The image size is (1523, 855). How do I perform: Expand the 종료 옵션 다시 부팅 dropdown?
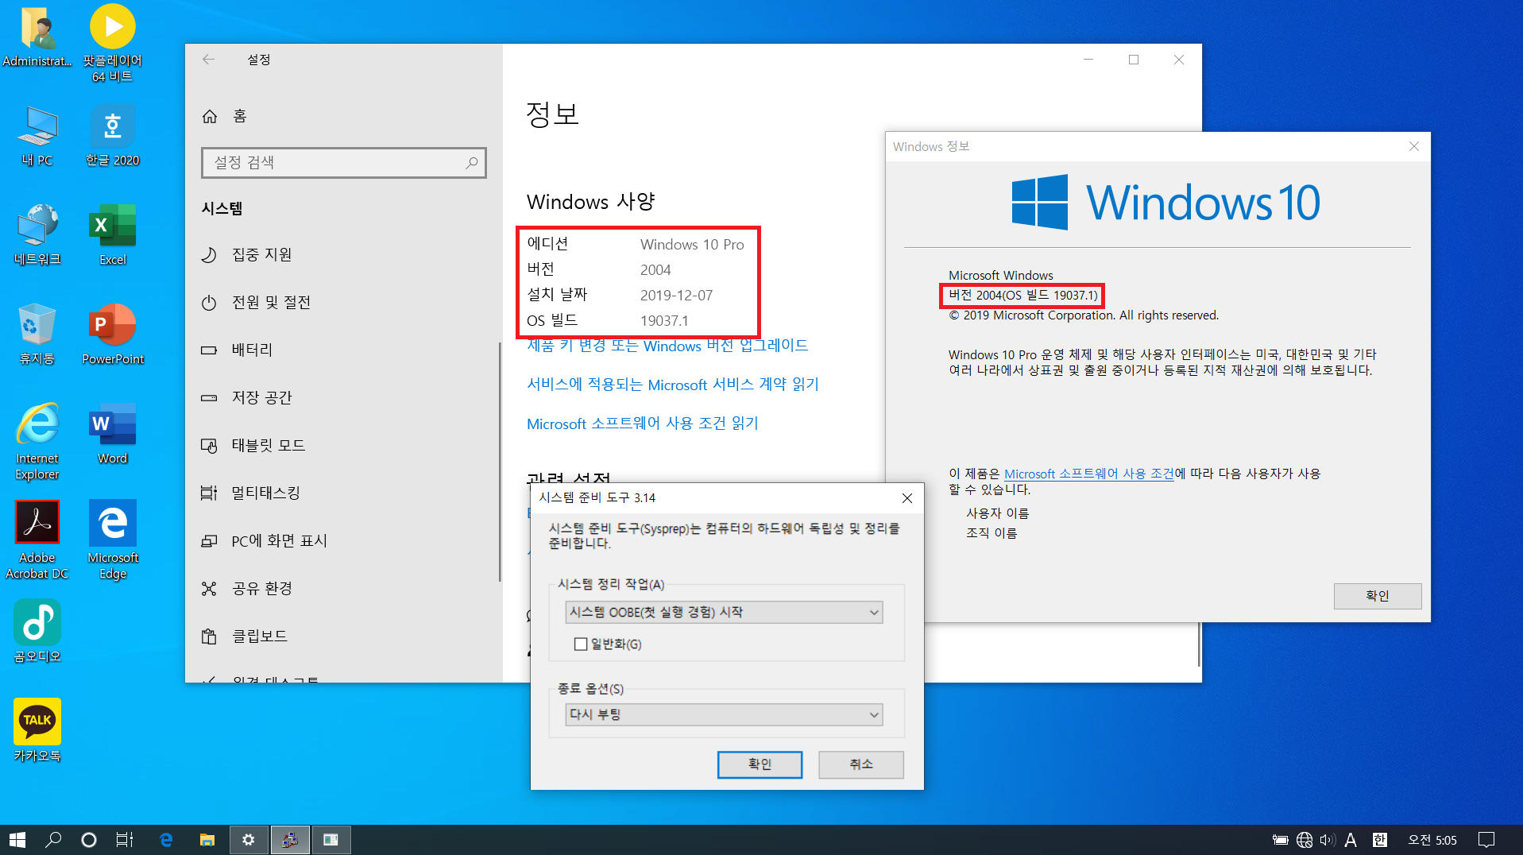[x=724, y=714]
